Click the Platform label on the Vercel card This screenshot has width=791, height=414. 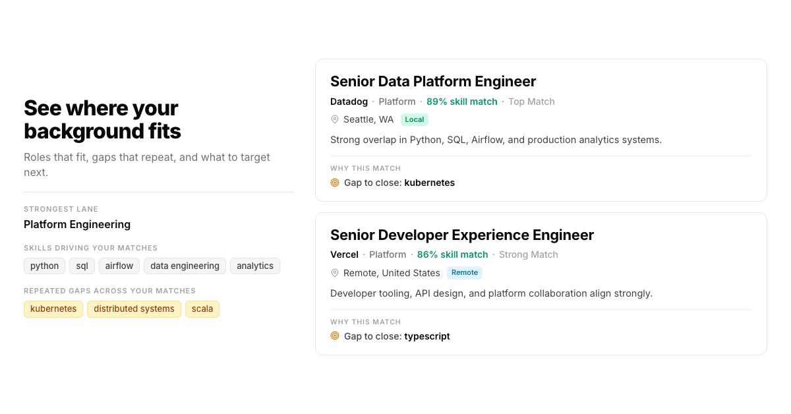388,254
